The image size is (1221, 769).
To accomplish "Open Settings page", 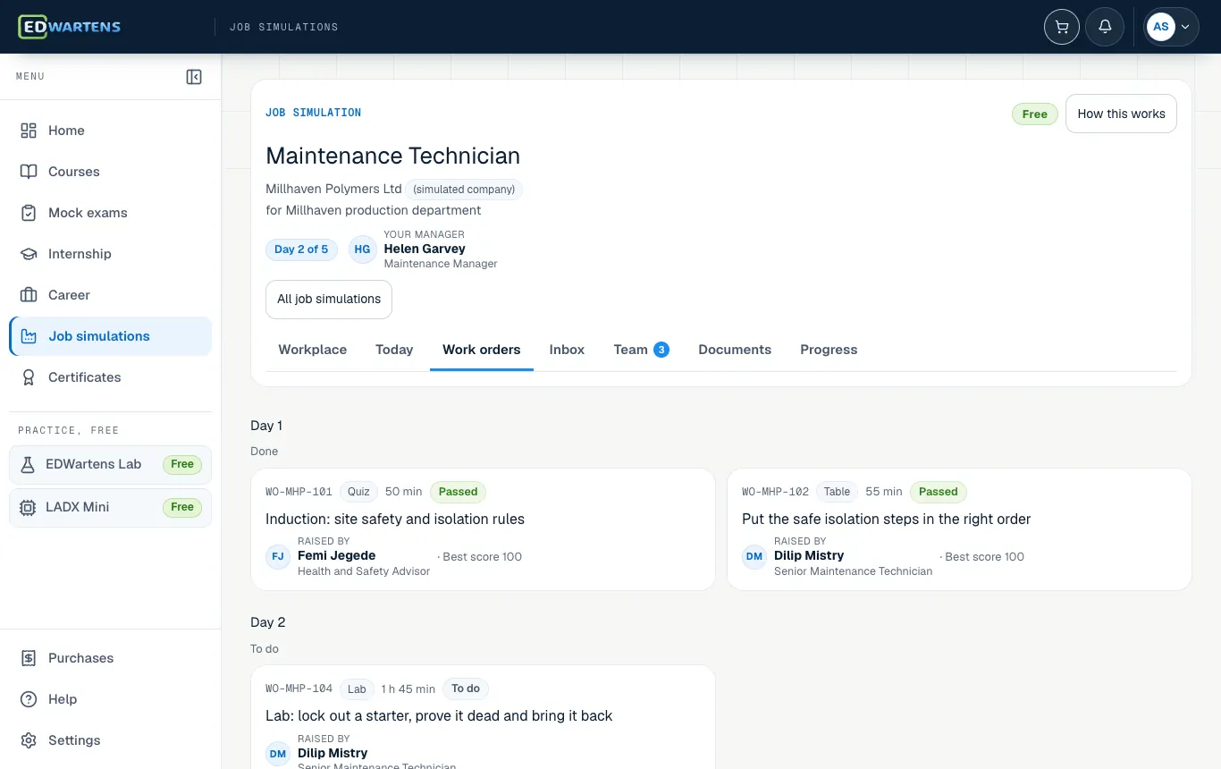I will [x=111, y=740].
